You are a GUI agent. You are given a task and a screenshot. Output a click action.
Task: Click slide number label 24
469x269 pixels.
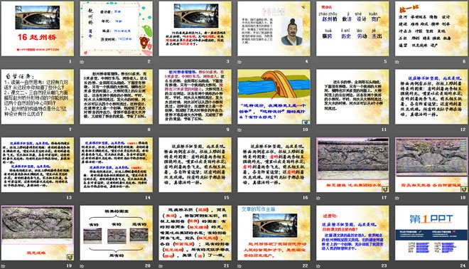[463, 265]
